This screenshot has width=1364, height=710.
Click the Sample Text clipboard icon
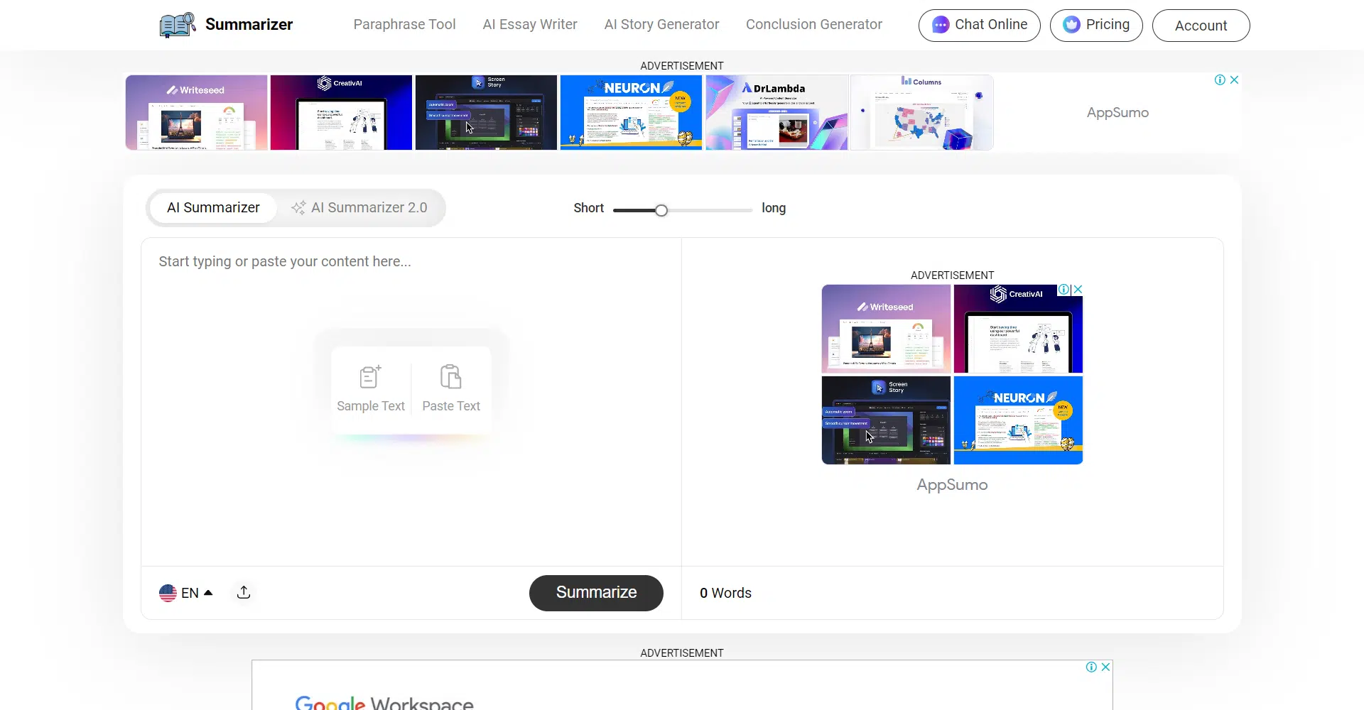[370, 376]
